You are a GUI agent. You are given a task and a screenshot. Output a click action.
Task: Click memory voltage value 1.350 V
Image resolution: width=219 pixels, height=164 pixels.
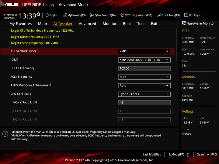204,88
